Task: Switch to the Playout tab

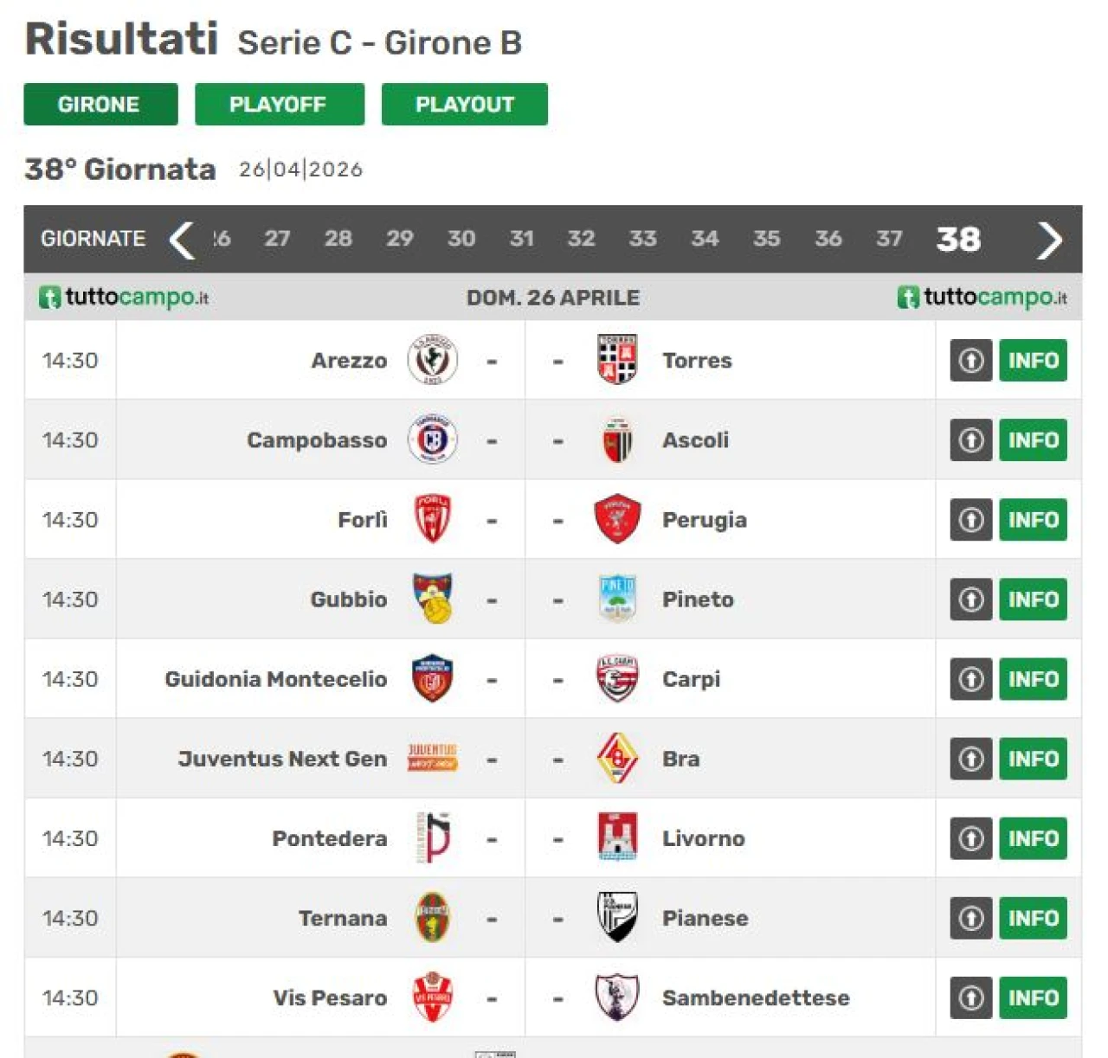Action: coord(464,105)
